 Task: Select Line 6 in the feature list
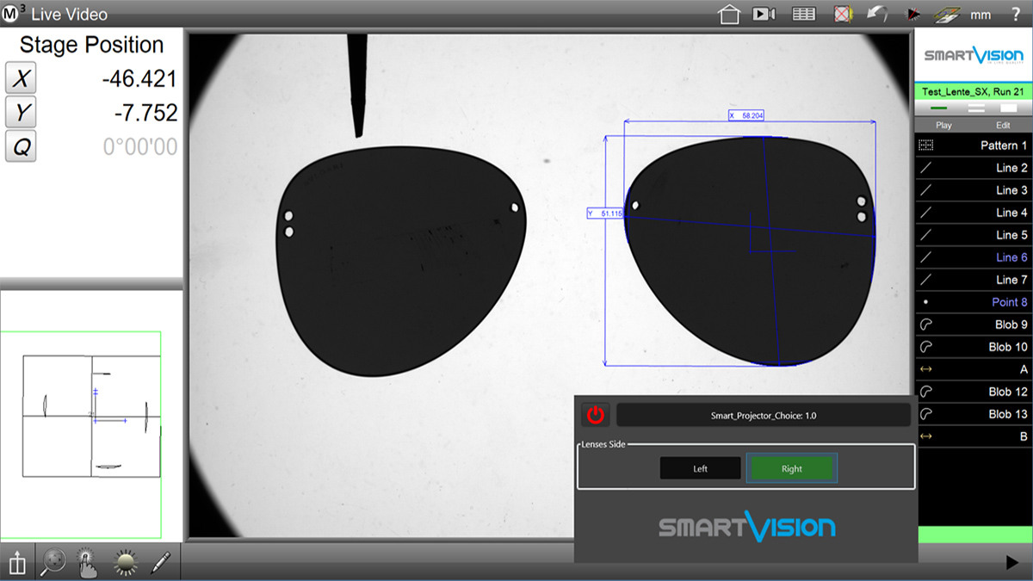tap(974, 257)
